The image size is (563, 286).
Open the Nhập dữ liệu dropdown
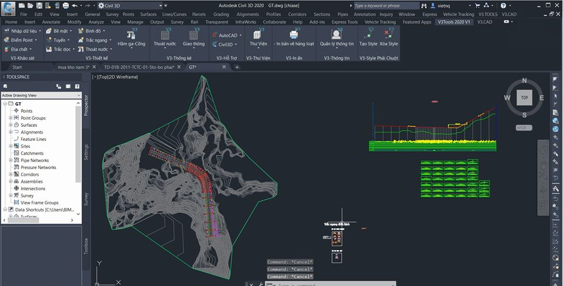pos(23,31)
